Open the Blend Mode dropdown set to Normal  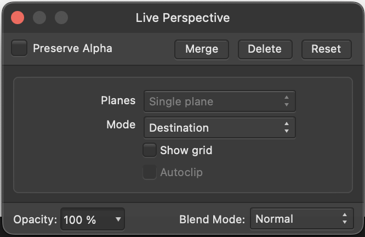(301, 219)
